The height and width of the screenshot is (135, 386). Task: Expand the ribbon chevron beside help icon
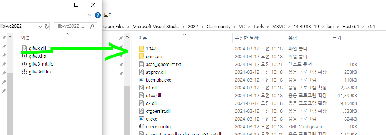click(x=90, y=15)
